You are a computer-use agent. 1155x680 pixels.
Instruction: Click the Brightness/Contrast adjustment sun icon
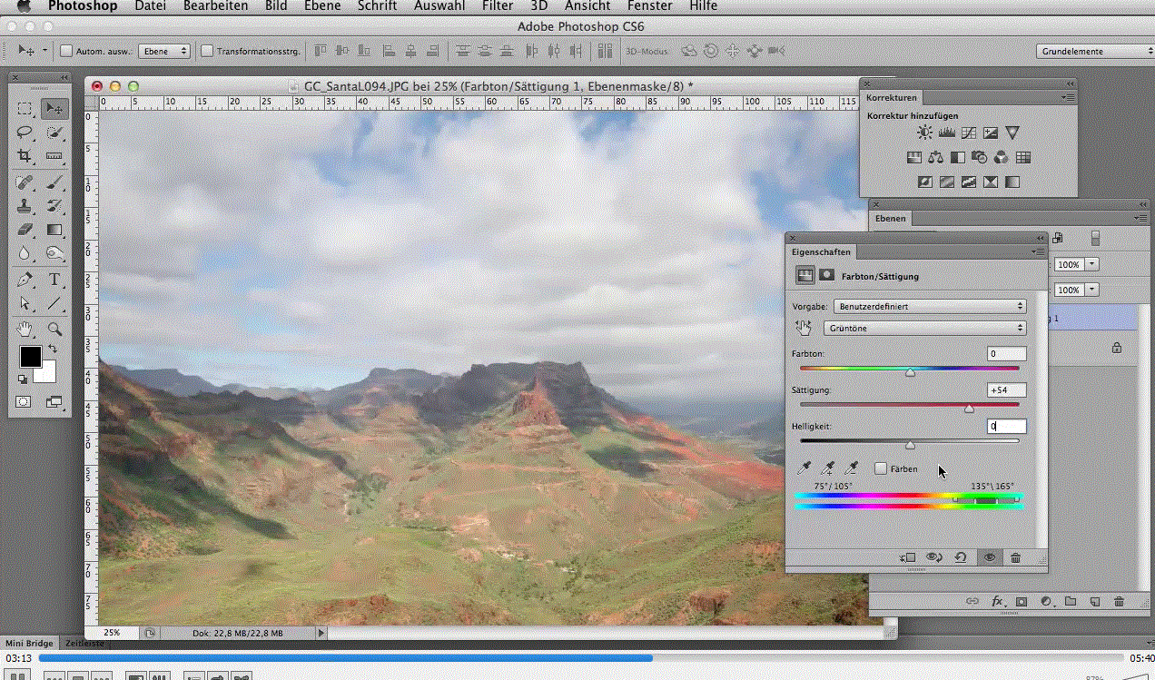pos(924,133)
